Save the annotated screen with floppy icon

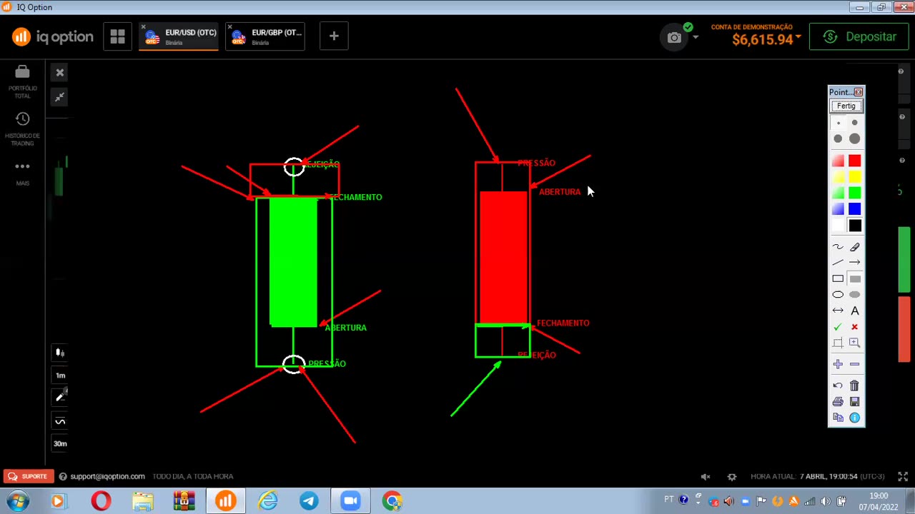point(855,401)
